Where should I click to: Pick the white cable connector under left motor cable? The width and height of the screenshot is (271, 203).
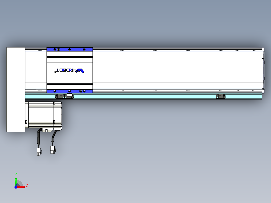click(39, 151)
